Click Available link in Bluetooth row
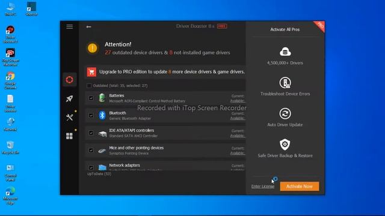This screenshot has height=216, width=385. pyautogui.click(x=238, y=118)
